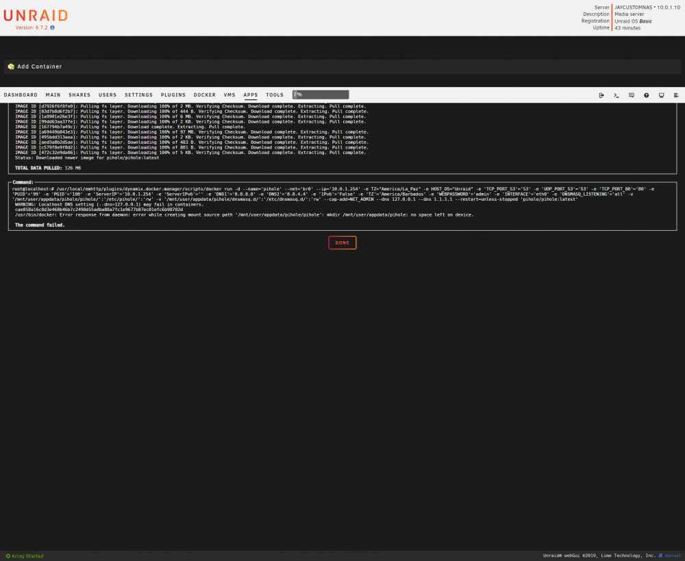The image size is (685, 561).
Task: Click the 'Version: 6.7.2' text
Action: click(32, 27)
